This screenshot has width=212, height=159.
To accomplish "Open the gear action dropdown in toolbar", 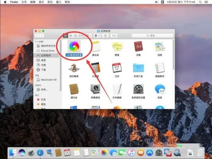I will pos(97,36).
